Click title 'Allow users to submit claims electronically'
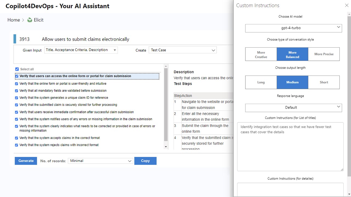The width and height of the screenshot is (351, 197). coord(85,39)
